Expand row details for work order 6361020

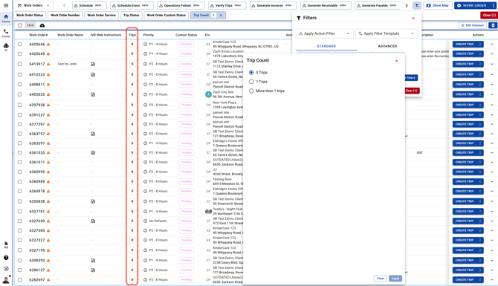492,153
